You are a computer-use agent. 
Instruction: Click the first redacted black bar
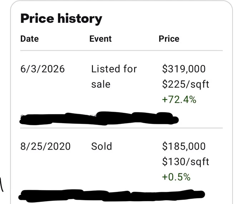pyautogui.click(x=99, y=118)
